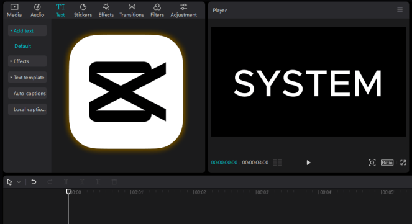Open the Filters icon tab
Viewport: 412px width, 224px height.
point(157,7)
